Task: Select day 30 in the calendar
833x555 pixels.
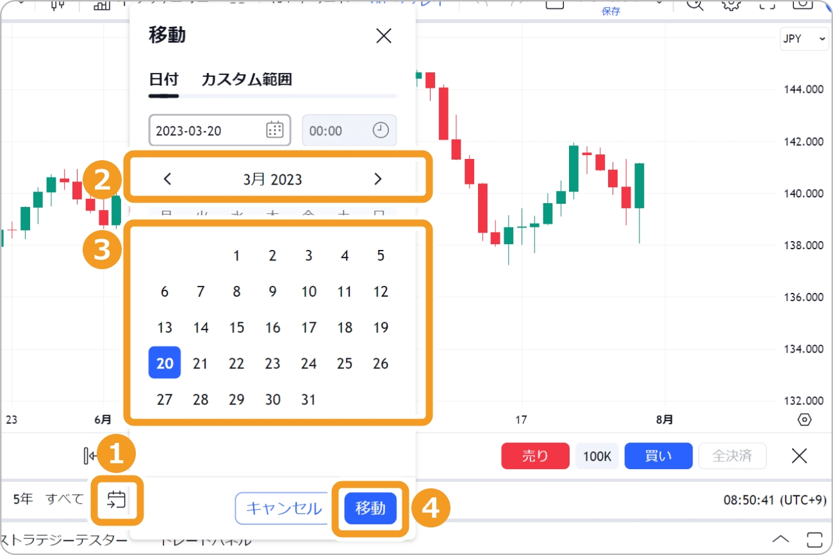Action: (272, 399)
